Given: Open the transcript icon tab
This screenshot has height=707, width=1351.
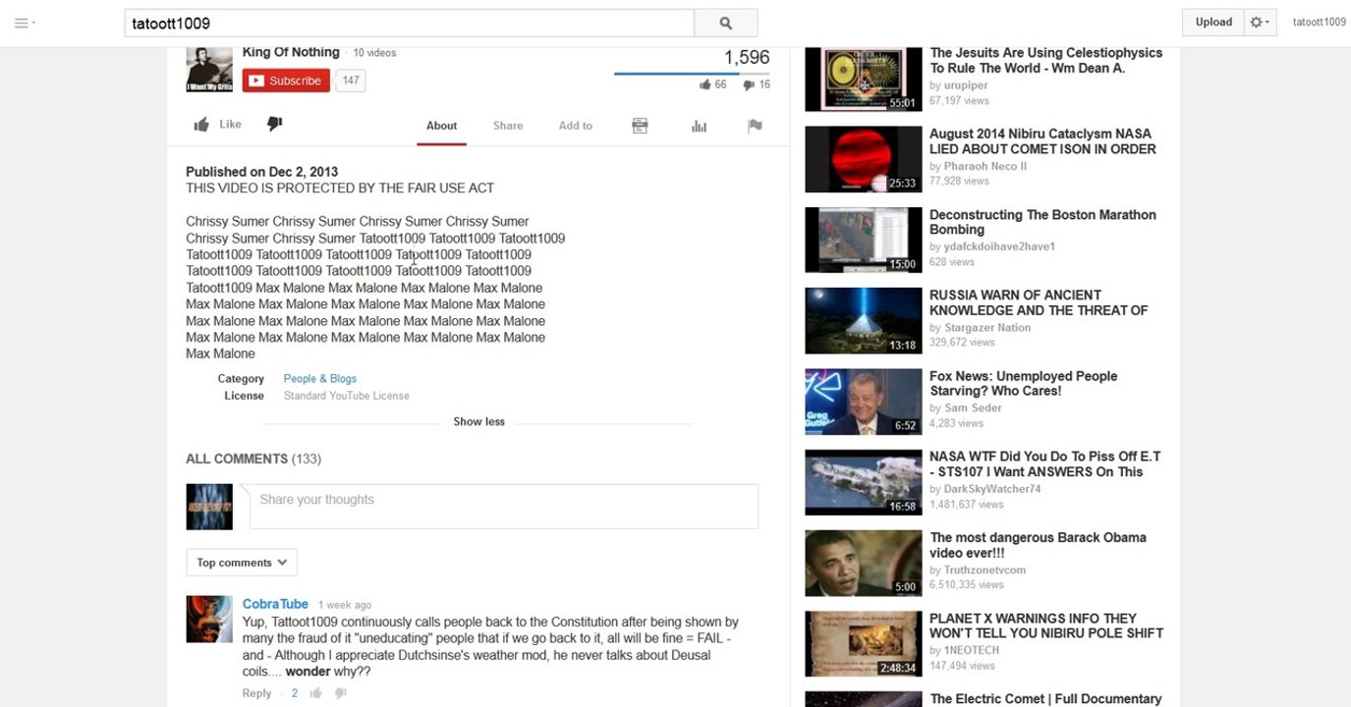Looking at the screenshot, I should pos(640,126).
